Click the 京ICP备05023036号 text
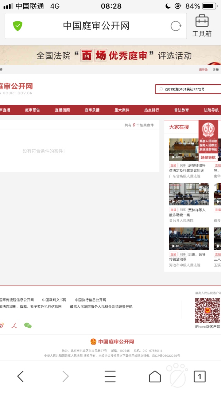The width and height of the screenshot is (221, 393). click(166, 356)
